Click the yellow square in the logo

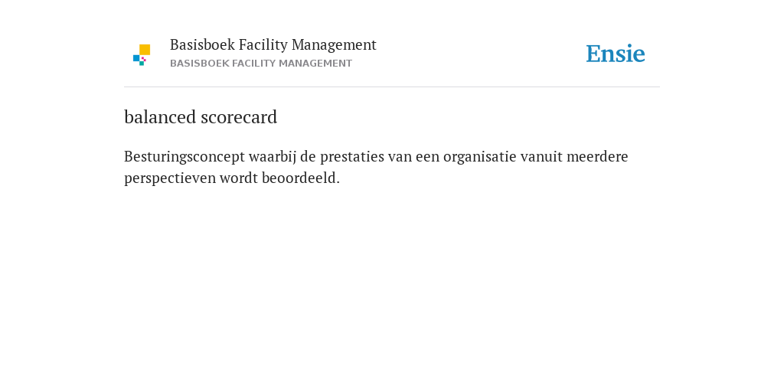[x=145, y=50]
